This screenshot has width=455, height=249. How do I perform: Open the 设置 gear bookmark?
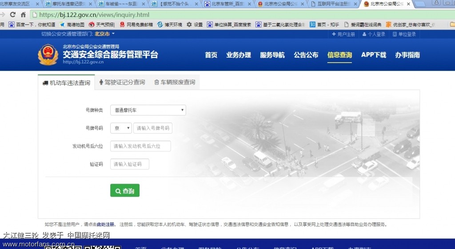coord(195,24)
